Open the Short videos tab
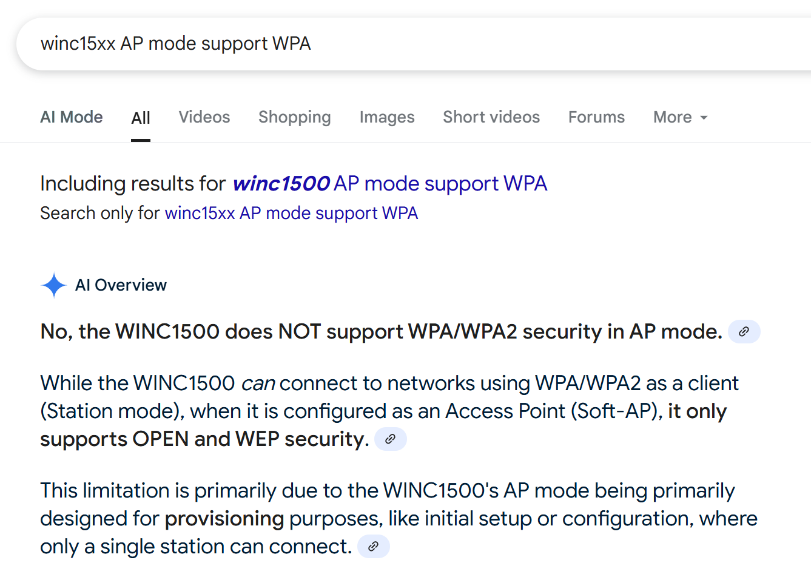This screenshot has height=577, width=811. (491, 117)
